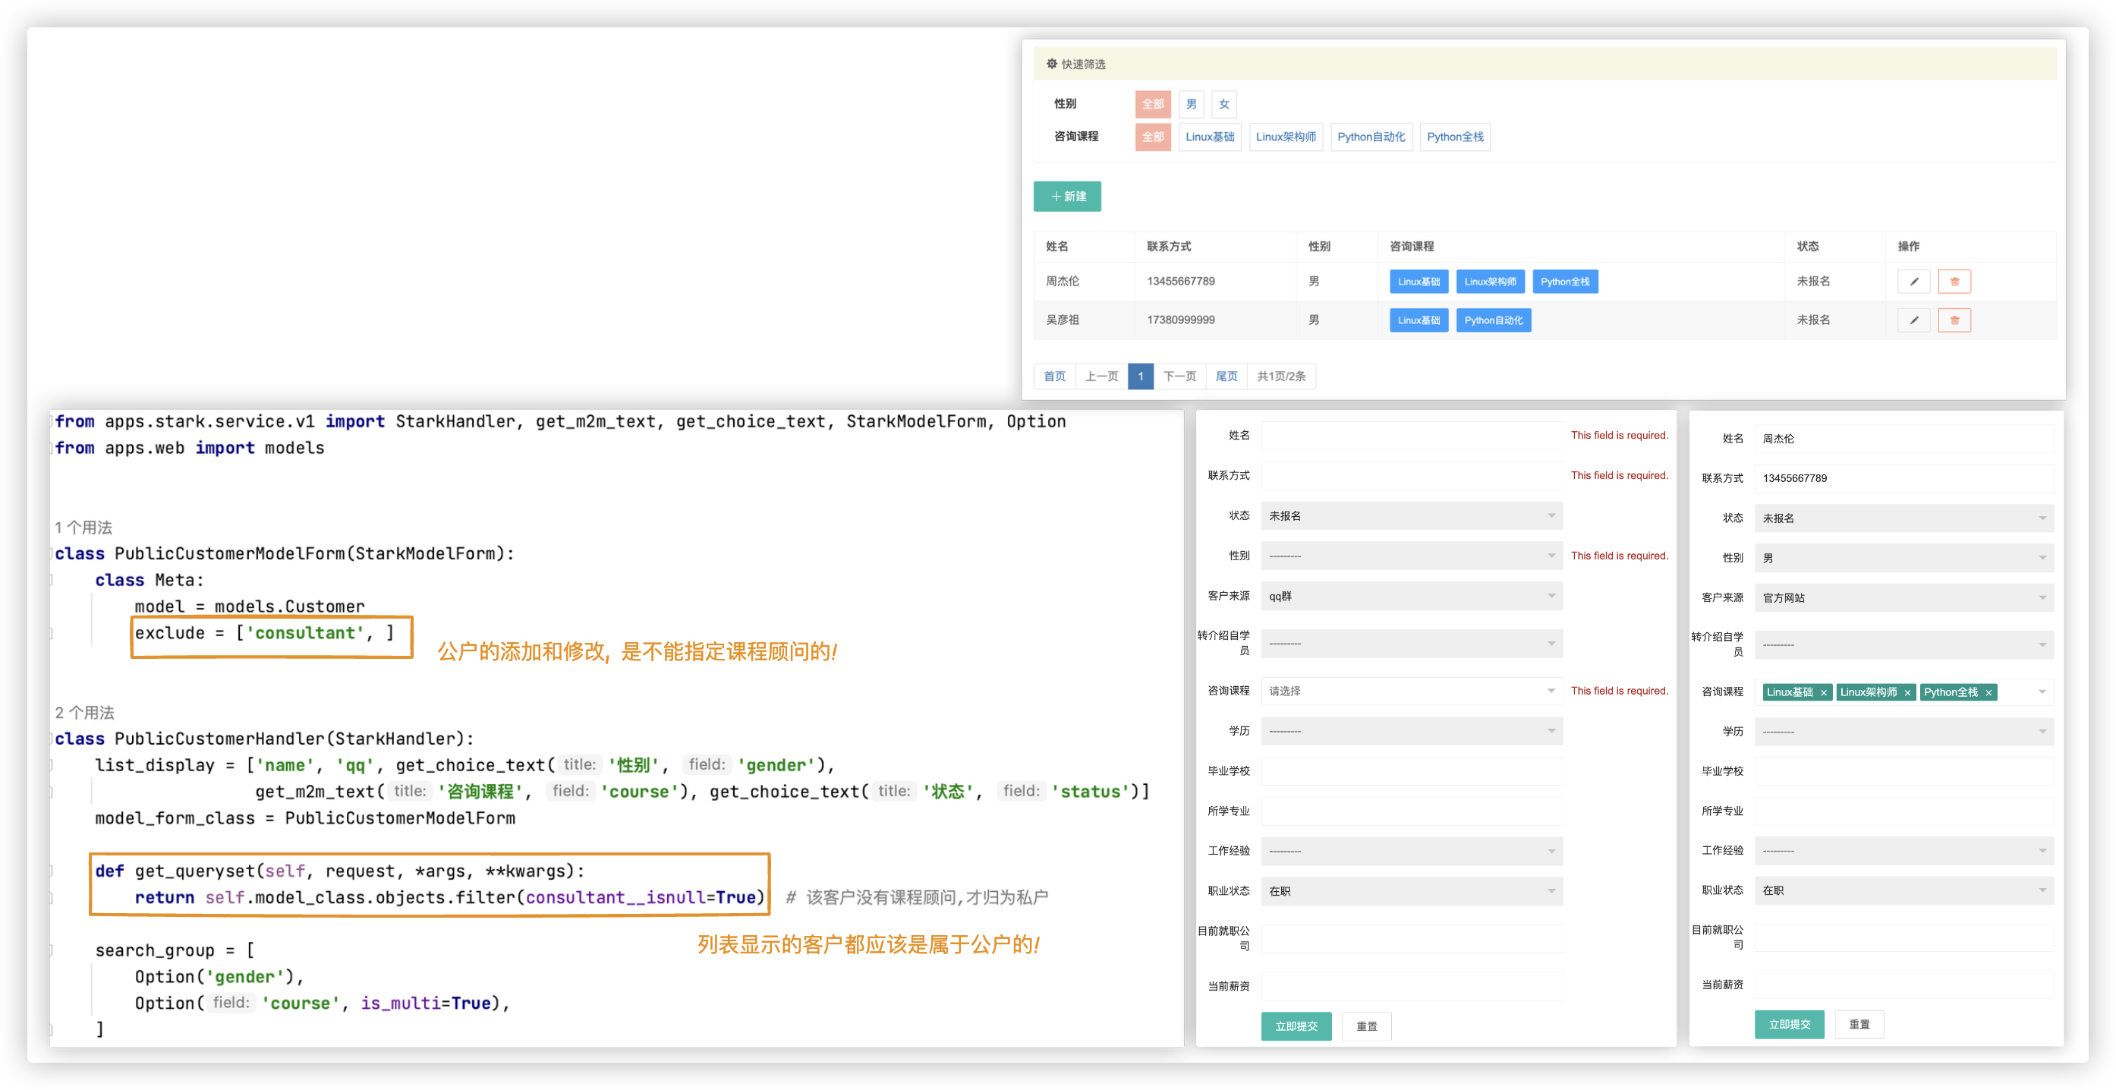This screenshot has height=1090, width=2116.
Task: Filter 性别 by 男
Action: click(x=1191, y=104)
